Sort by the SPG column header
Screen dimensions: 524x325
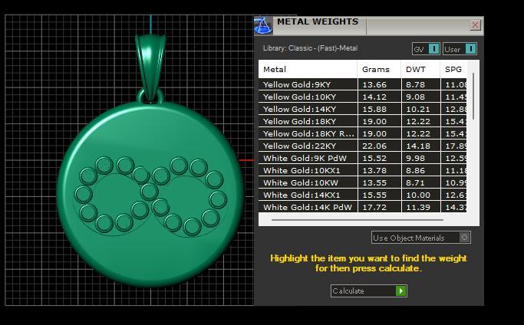pos(453,70)
